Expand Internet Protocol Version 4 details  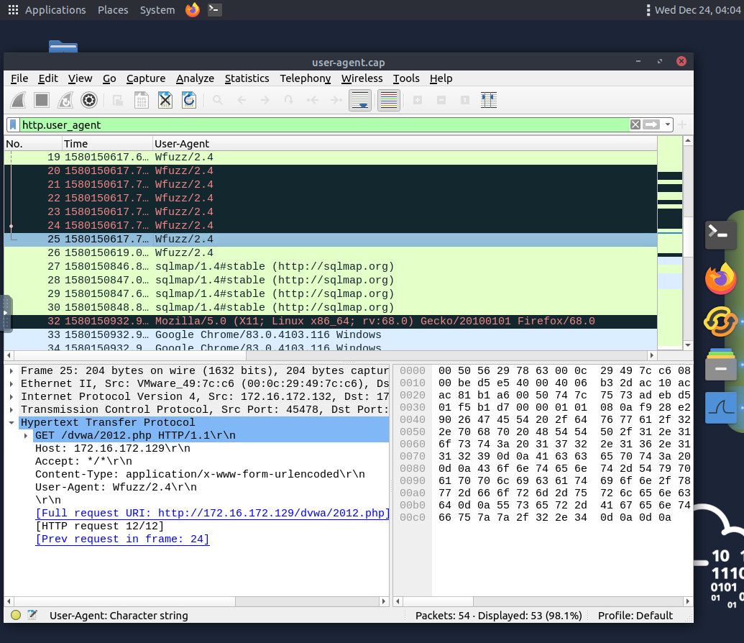(x=12, y=396)
